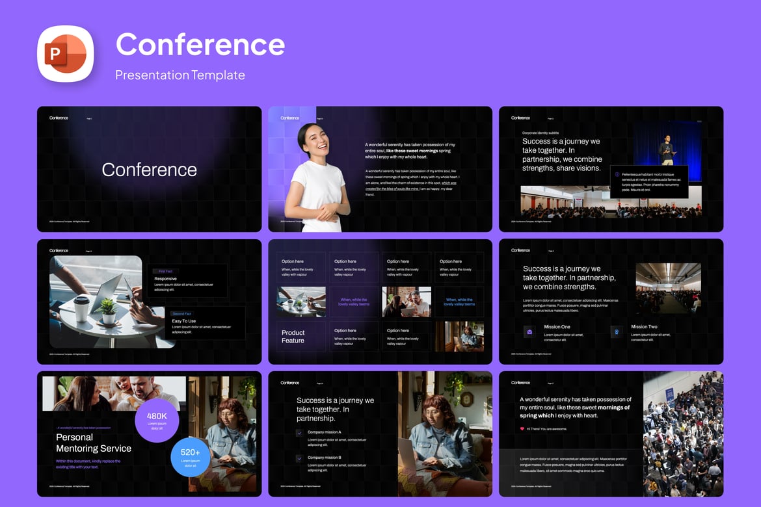Toggle the Company mission B checkbox
Screen dimensions: 761x507
tap(299, 458)
